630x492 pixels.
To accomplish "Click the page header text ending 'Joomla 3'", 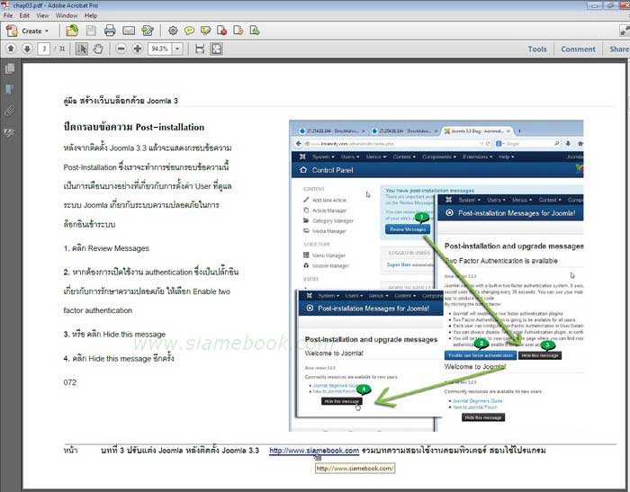I will 121,101.
